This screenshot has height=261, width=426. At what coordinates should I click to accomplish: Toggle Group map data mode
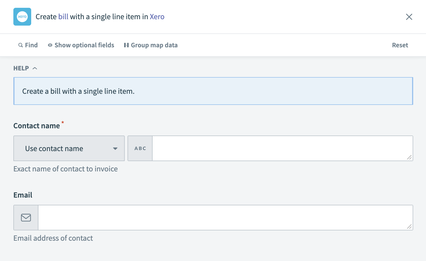pos(154,45)
